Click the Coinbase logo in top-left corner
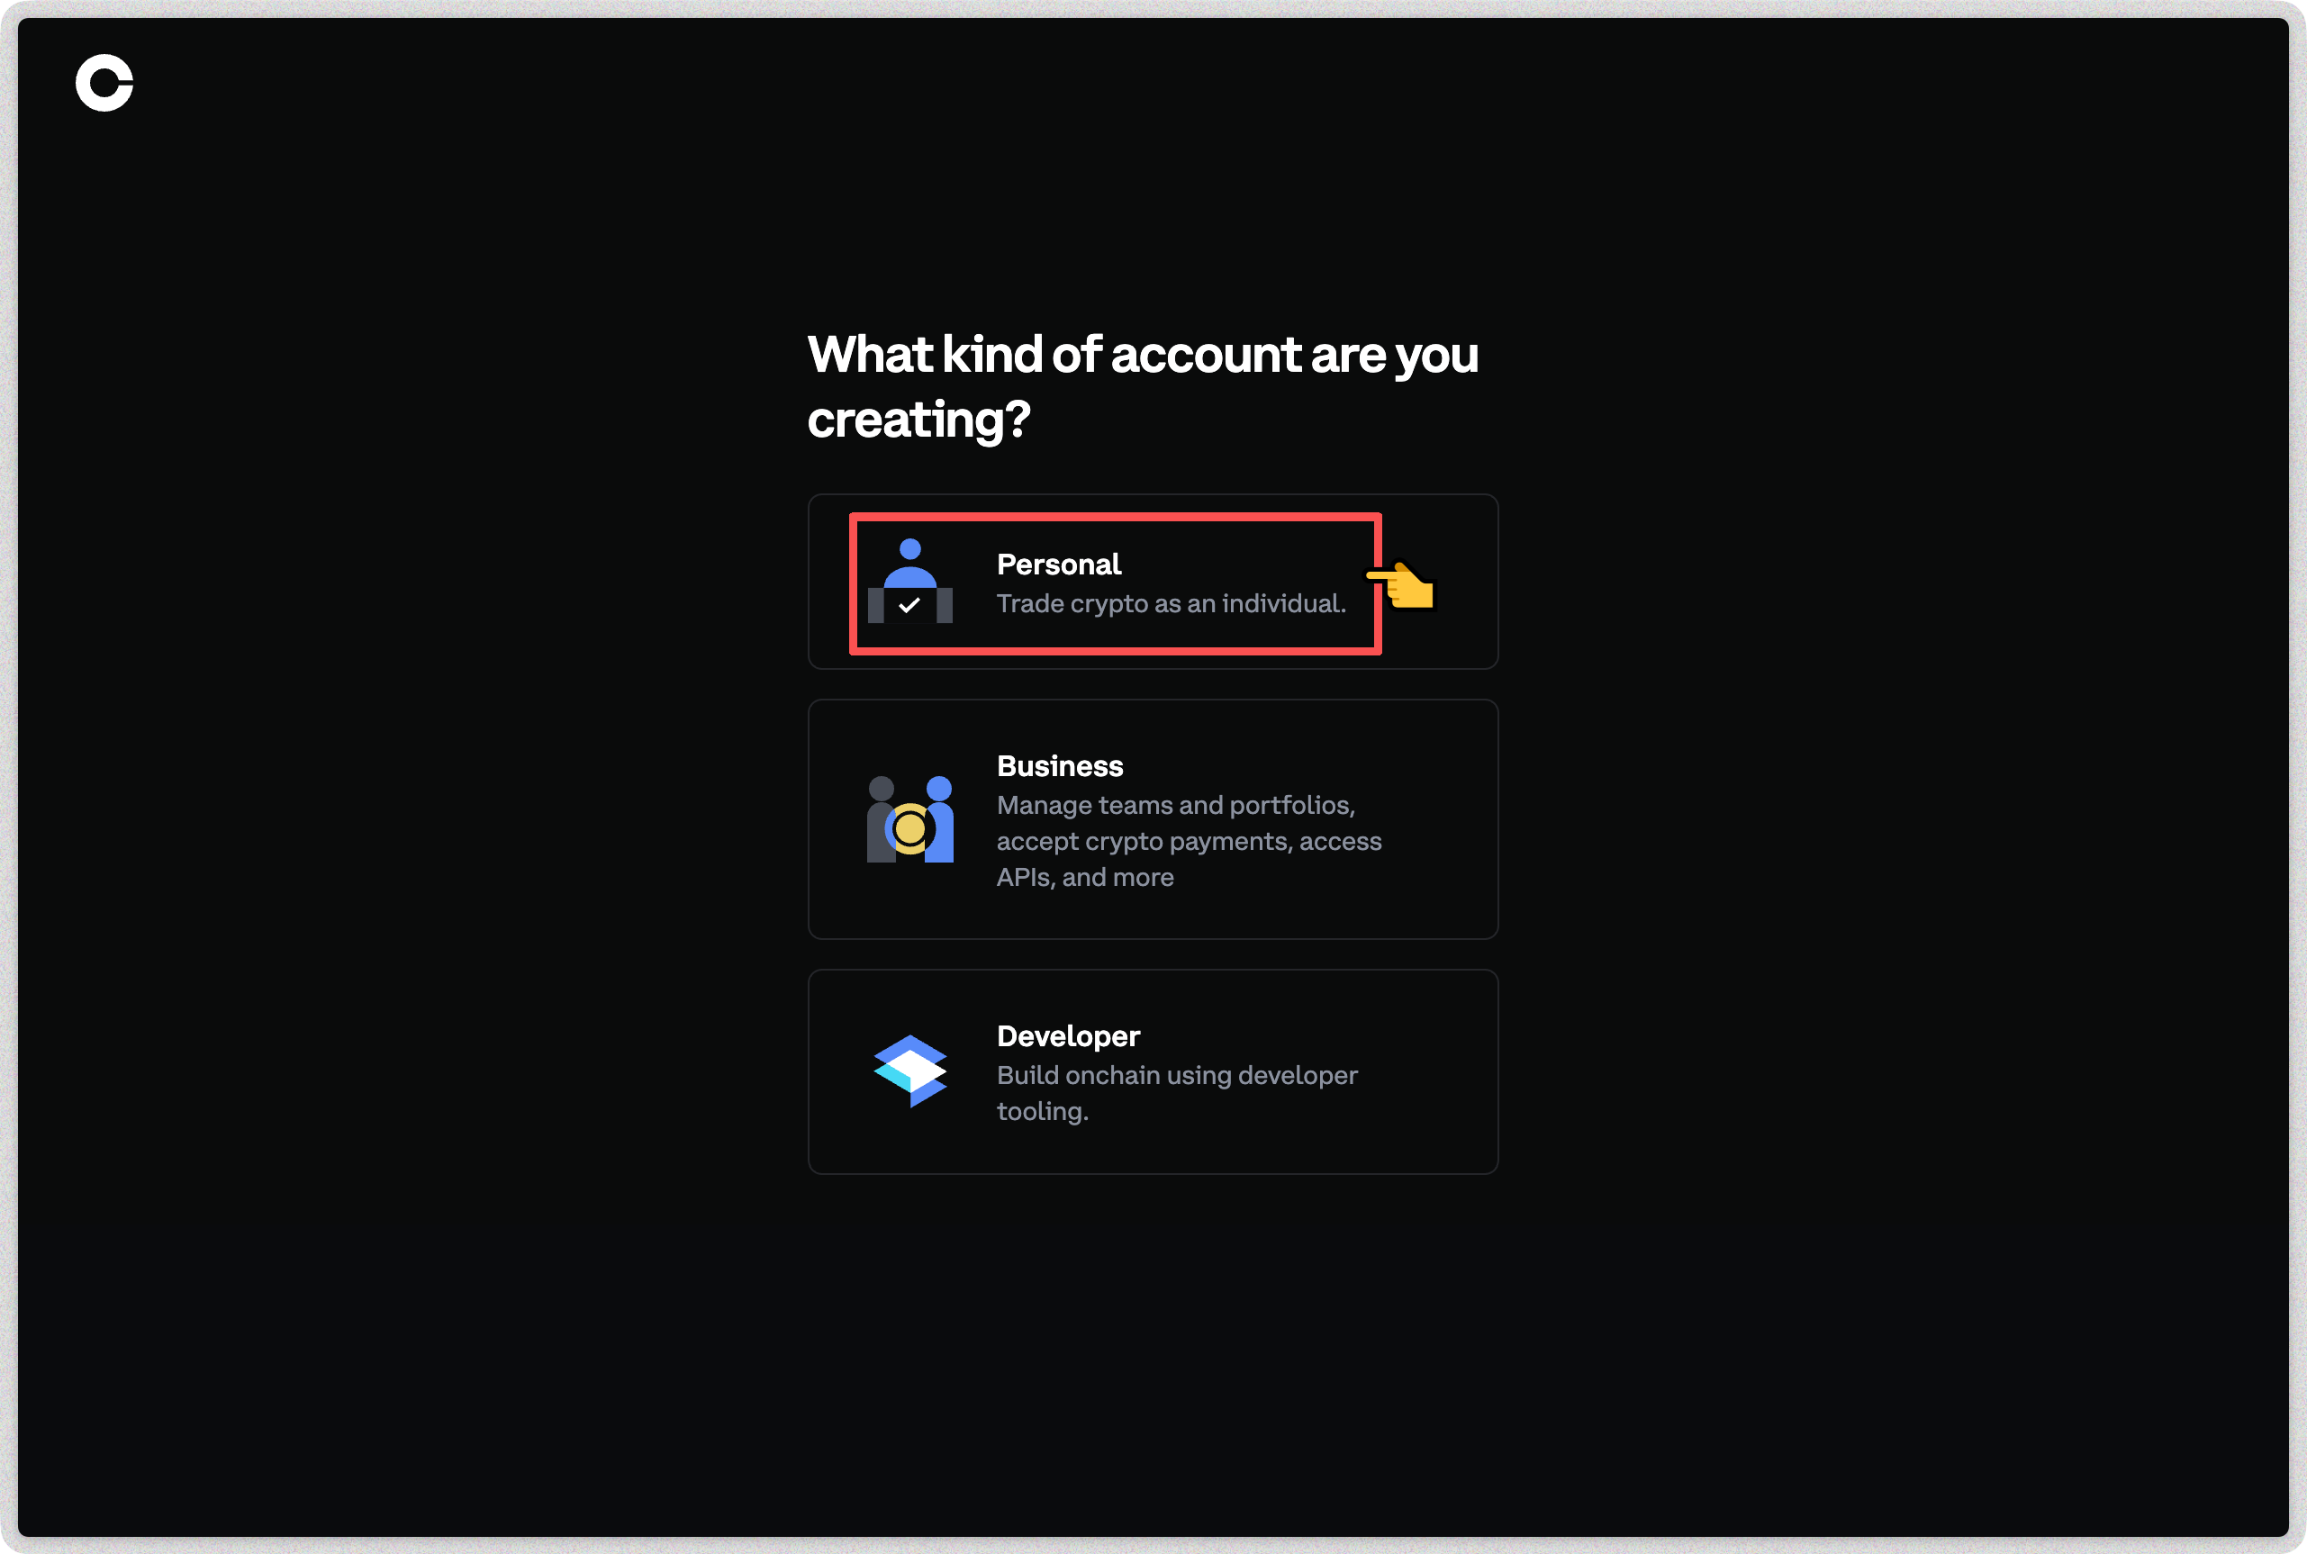The height and width of the screenshot is (1554, 2307). (104, 83)
